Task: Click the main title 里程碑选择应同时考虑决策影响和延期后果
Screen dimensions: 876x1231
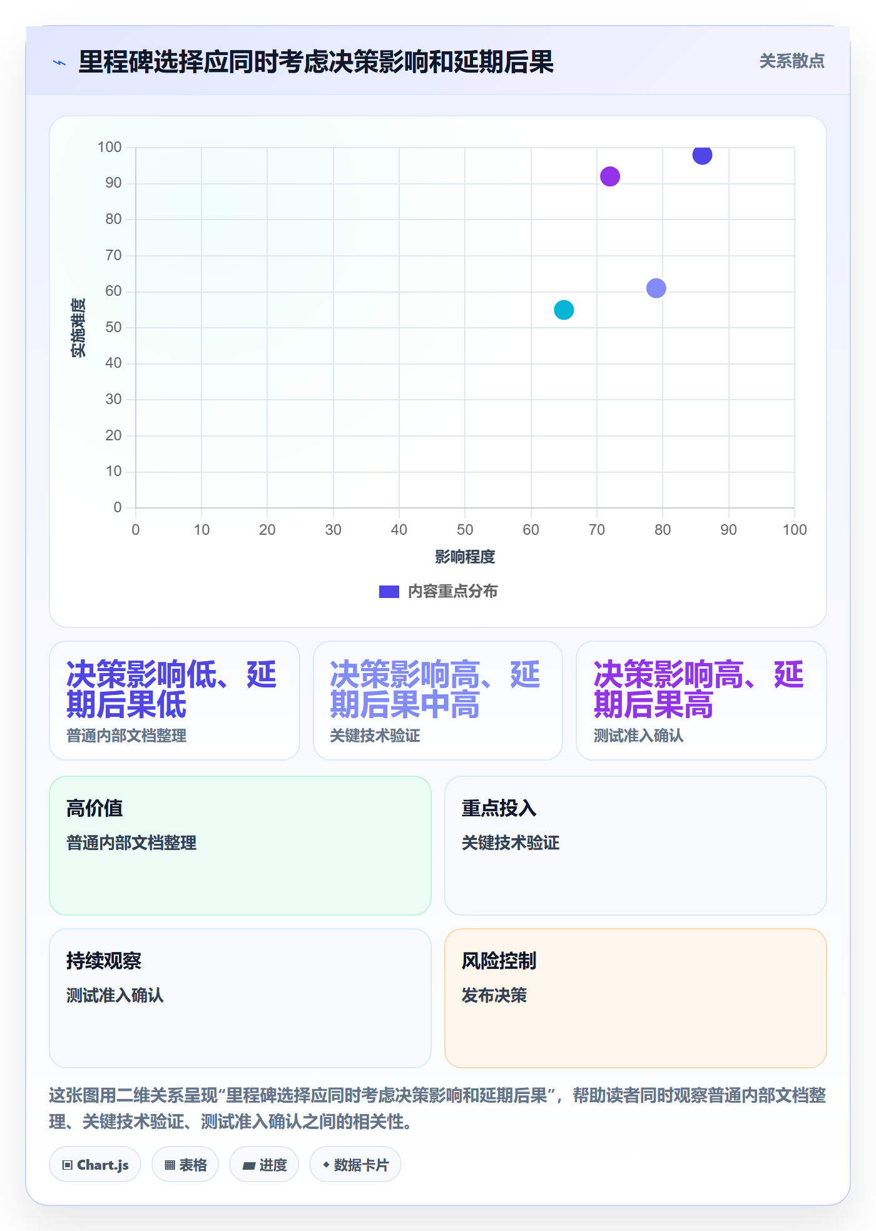Action: (x=316, y=62)
